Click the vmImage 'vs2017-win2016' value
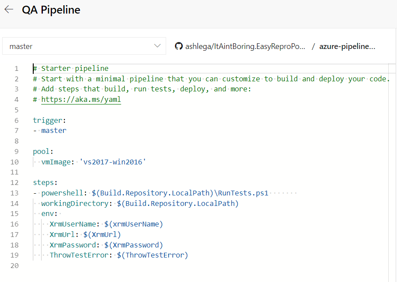The height and width of the screenshot is (282, 397). pyautogui.click(x=113, y=162)
